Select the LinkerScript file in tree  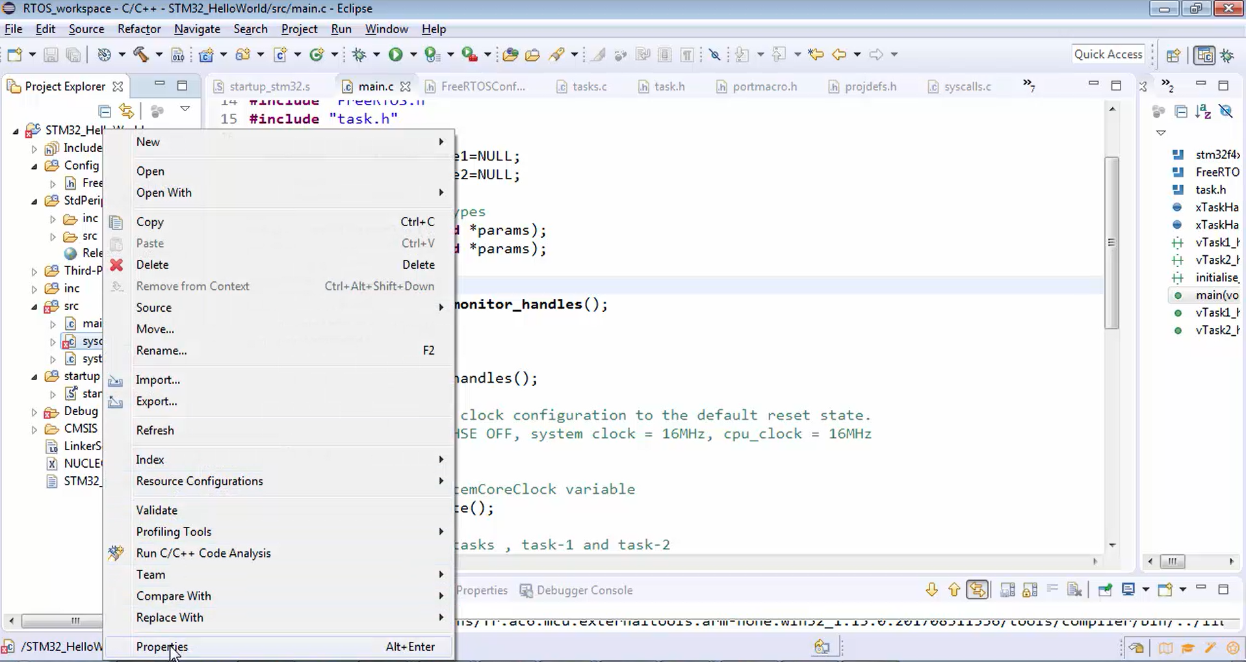73,446
